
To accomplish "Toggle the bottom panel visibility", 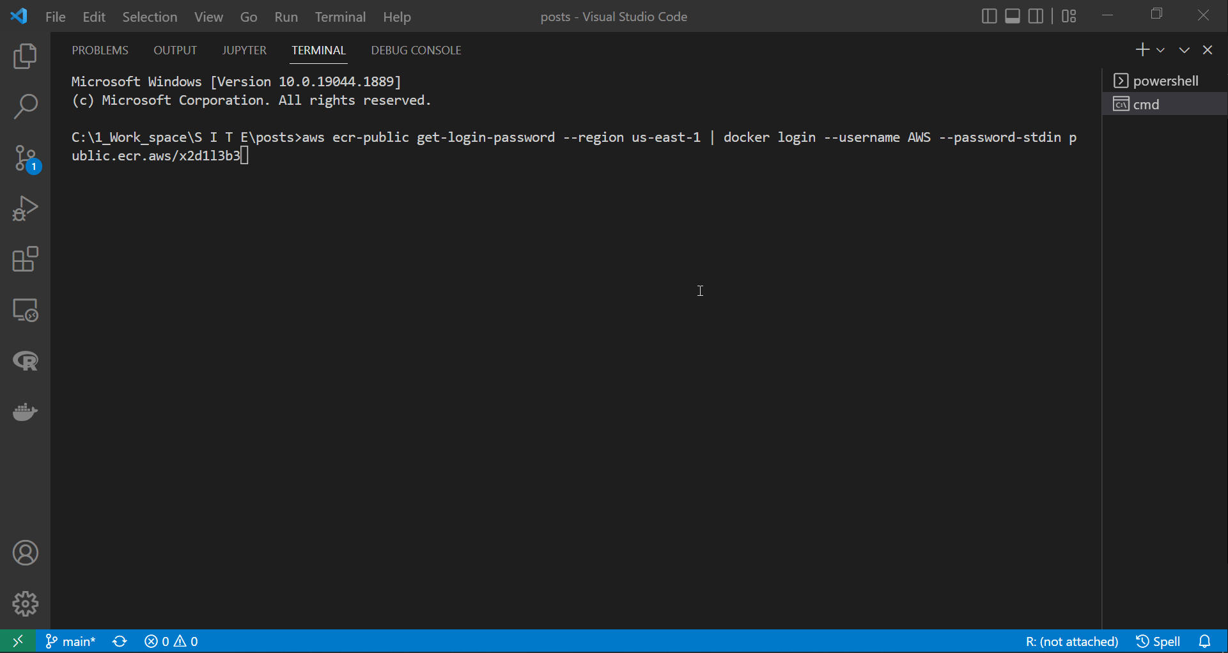I will (x=1012, y=16).
